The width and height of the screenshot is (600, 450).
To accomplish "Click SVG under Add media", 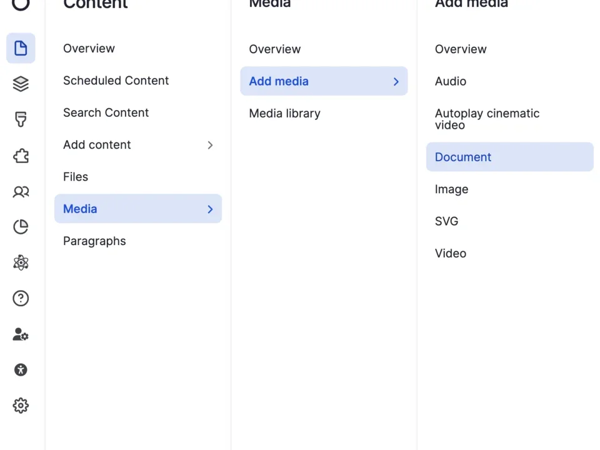I will coord(446,221).
